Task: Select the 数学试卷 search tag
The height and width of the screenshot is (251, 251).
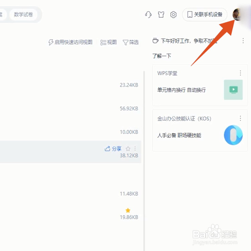Action: [23, 15]
